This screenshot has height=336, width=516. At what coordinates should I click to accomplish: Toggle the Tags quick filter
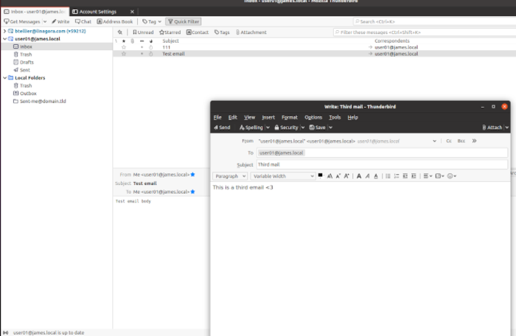(222, 32)
